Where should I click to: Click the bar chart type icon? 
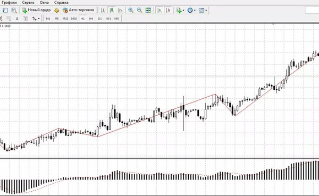[103, 10]
